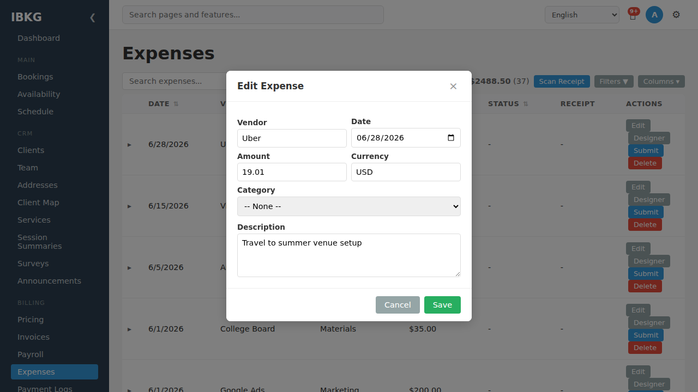Click the Search pages and features box
The width and height of the screenshot is (698, 392).
coord(253,15)
